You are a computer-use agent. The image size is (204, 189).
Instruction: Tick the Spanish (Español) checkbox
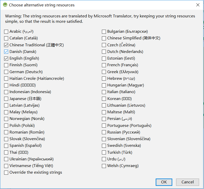[x=6, y=146]
